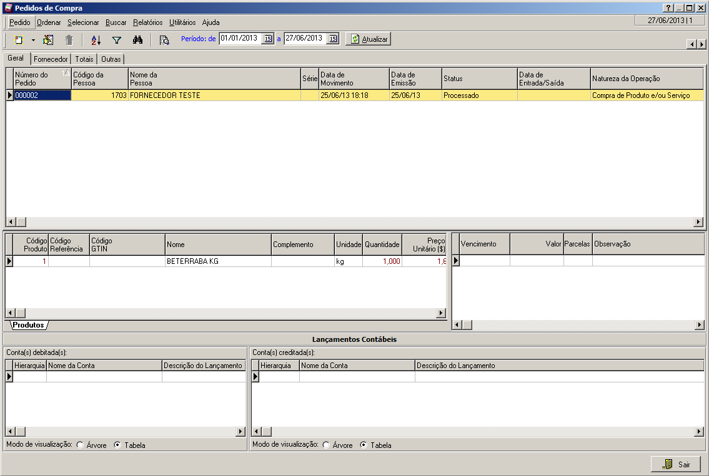
Task: Select Árvore view for debited accounts
Action: tap(79, 445)
